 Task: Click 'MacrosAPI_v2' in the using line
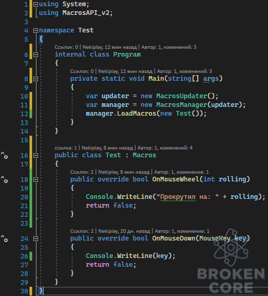point(86,13)
